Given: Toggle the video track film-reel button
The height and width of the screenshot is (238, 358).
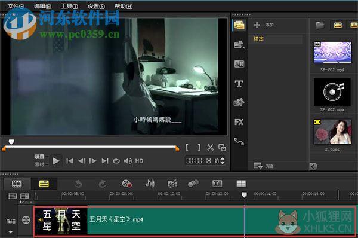Looking at the screenshot, I should pyautogui.click(x=26, y=220).
